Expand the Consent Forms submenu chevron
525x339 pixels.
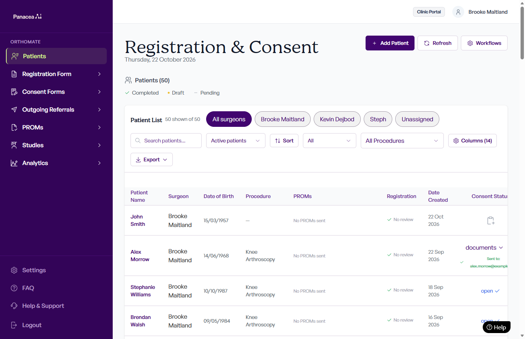point(99,92)
